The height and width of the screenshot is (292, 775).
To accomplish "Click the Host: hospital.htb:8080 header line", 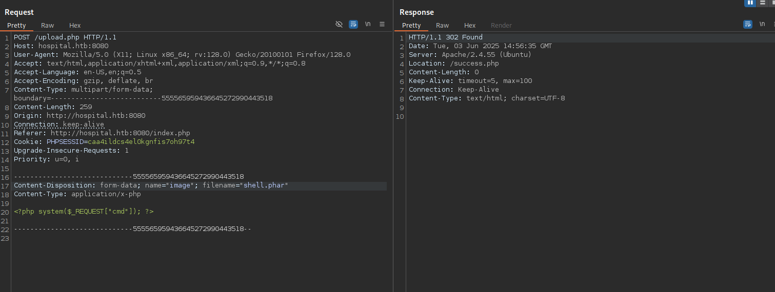I will [x=61, y=46].
